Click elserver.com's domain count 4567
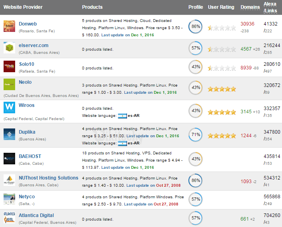This screenshot has width=282, height=227. click(246, 49)
